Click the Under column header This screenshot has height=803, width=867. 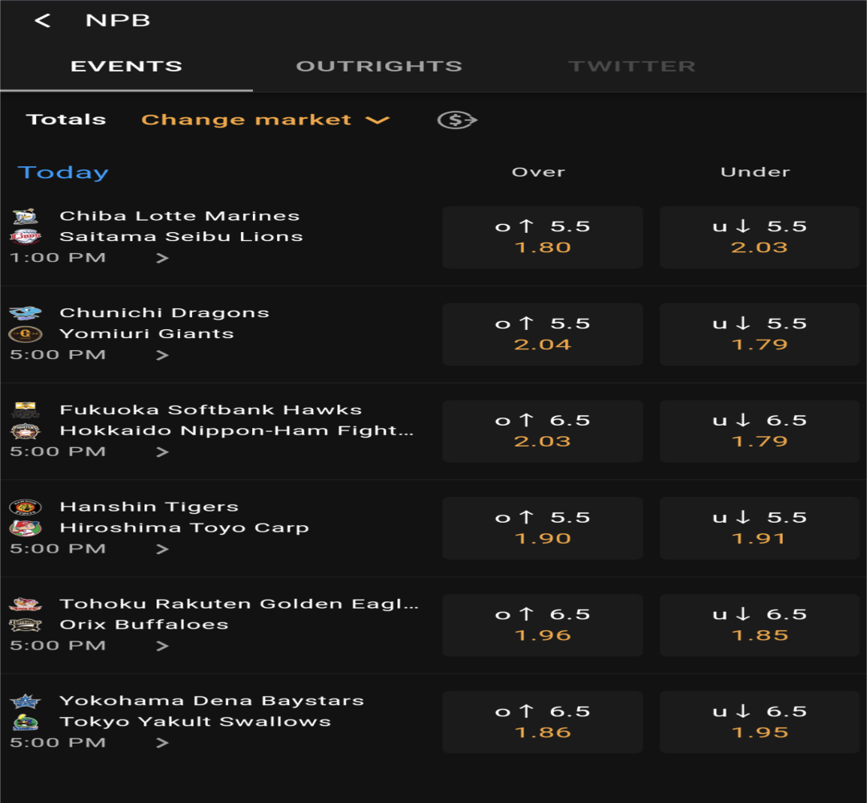[x=755, y=172]
